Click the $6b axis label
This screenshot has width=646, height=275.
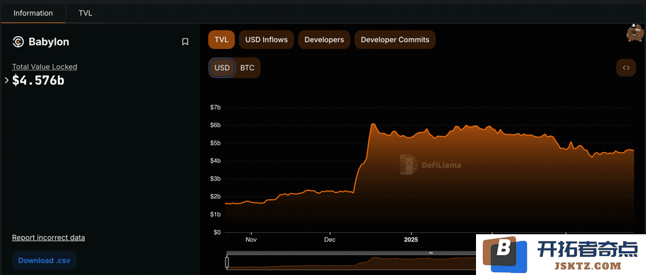pyautogui.click(x=215, y=125)
